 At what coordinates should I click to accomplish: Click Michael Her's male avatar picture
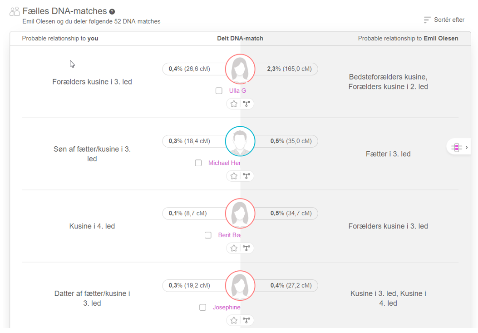pos(240,141)
